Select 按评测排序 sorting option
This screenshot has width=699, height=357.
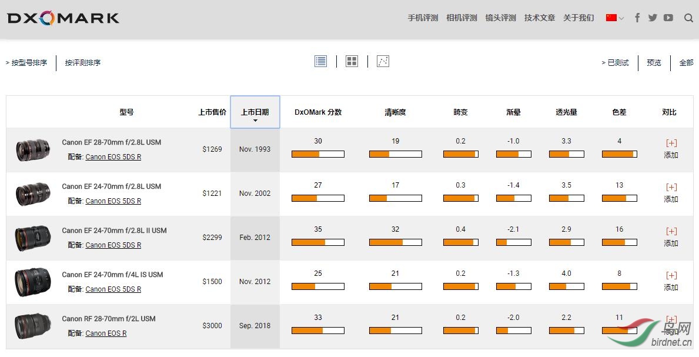83,63
